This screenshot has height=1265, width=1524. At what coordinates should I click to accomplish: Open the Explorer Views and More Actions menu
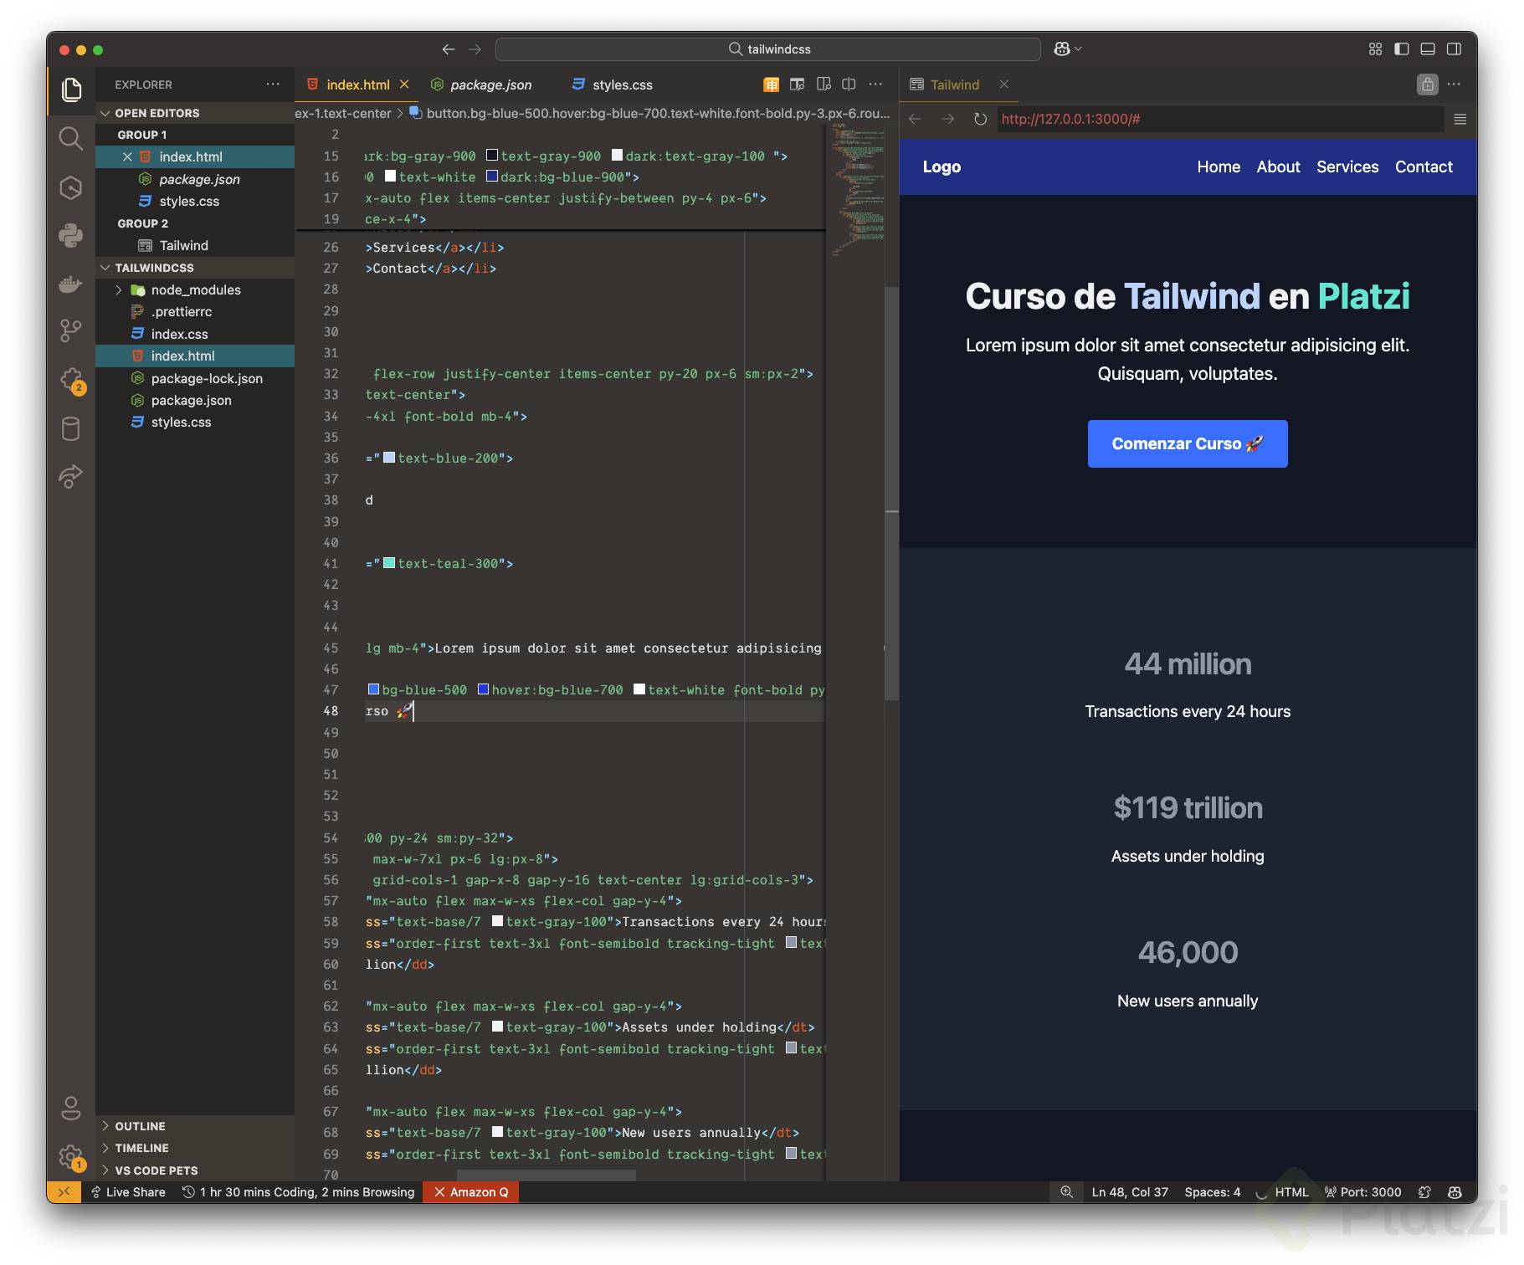[x=273, y=85]
